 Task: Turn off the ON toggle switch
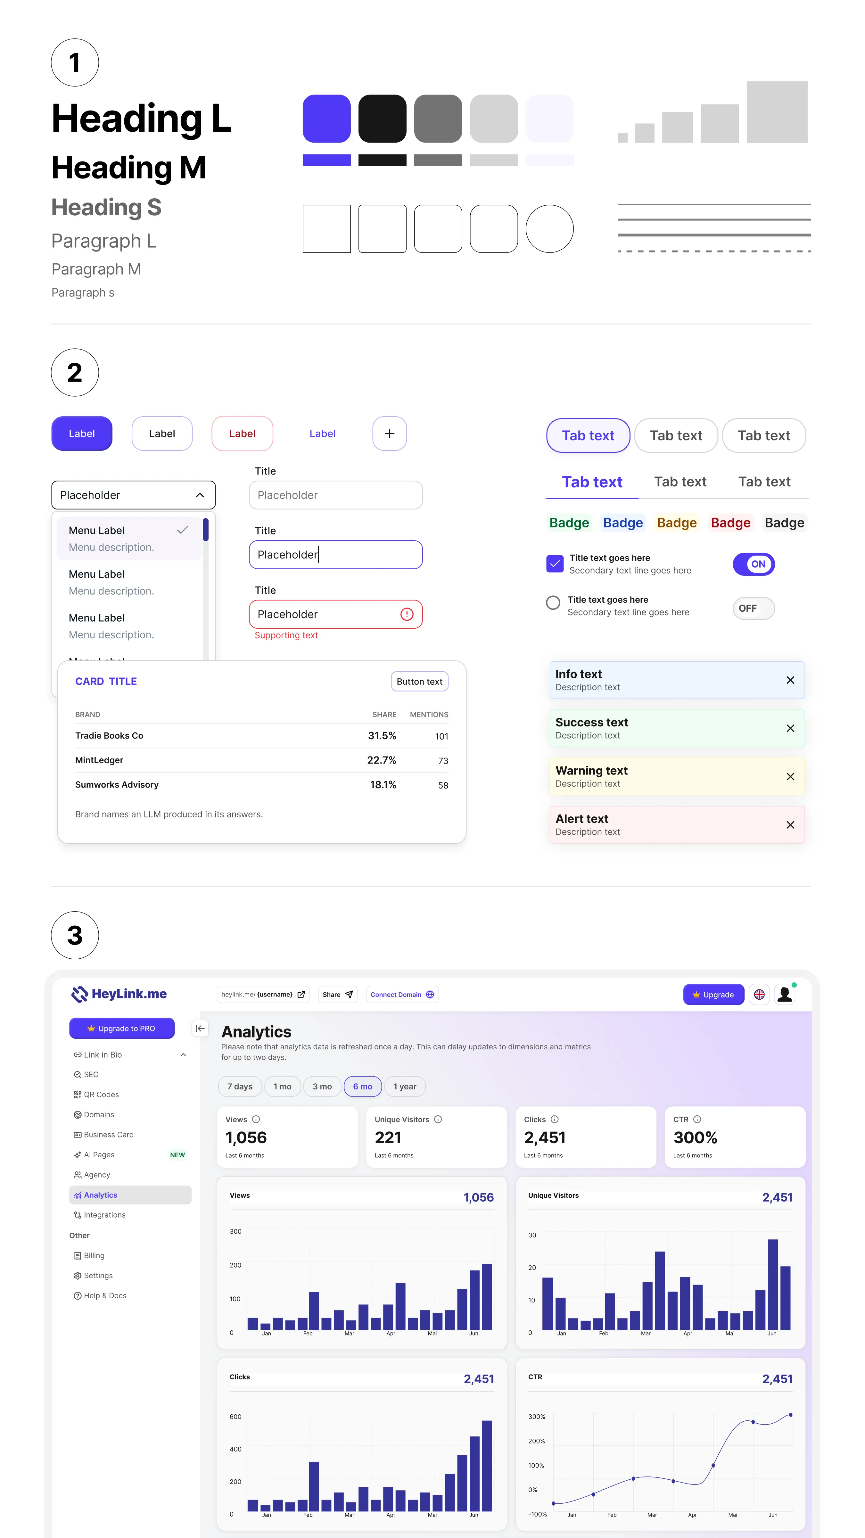pos(754,564)
